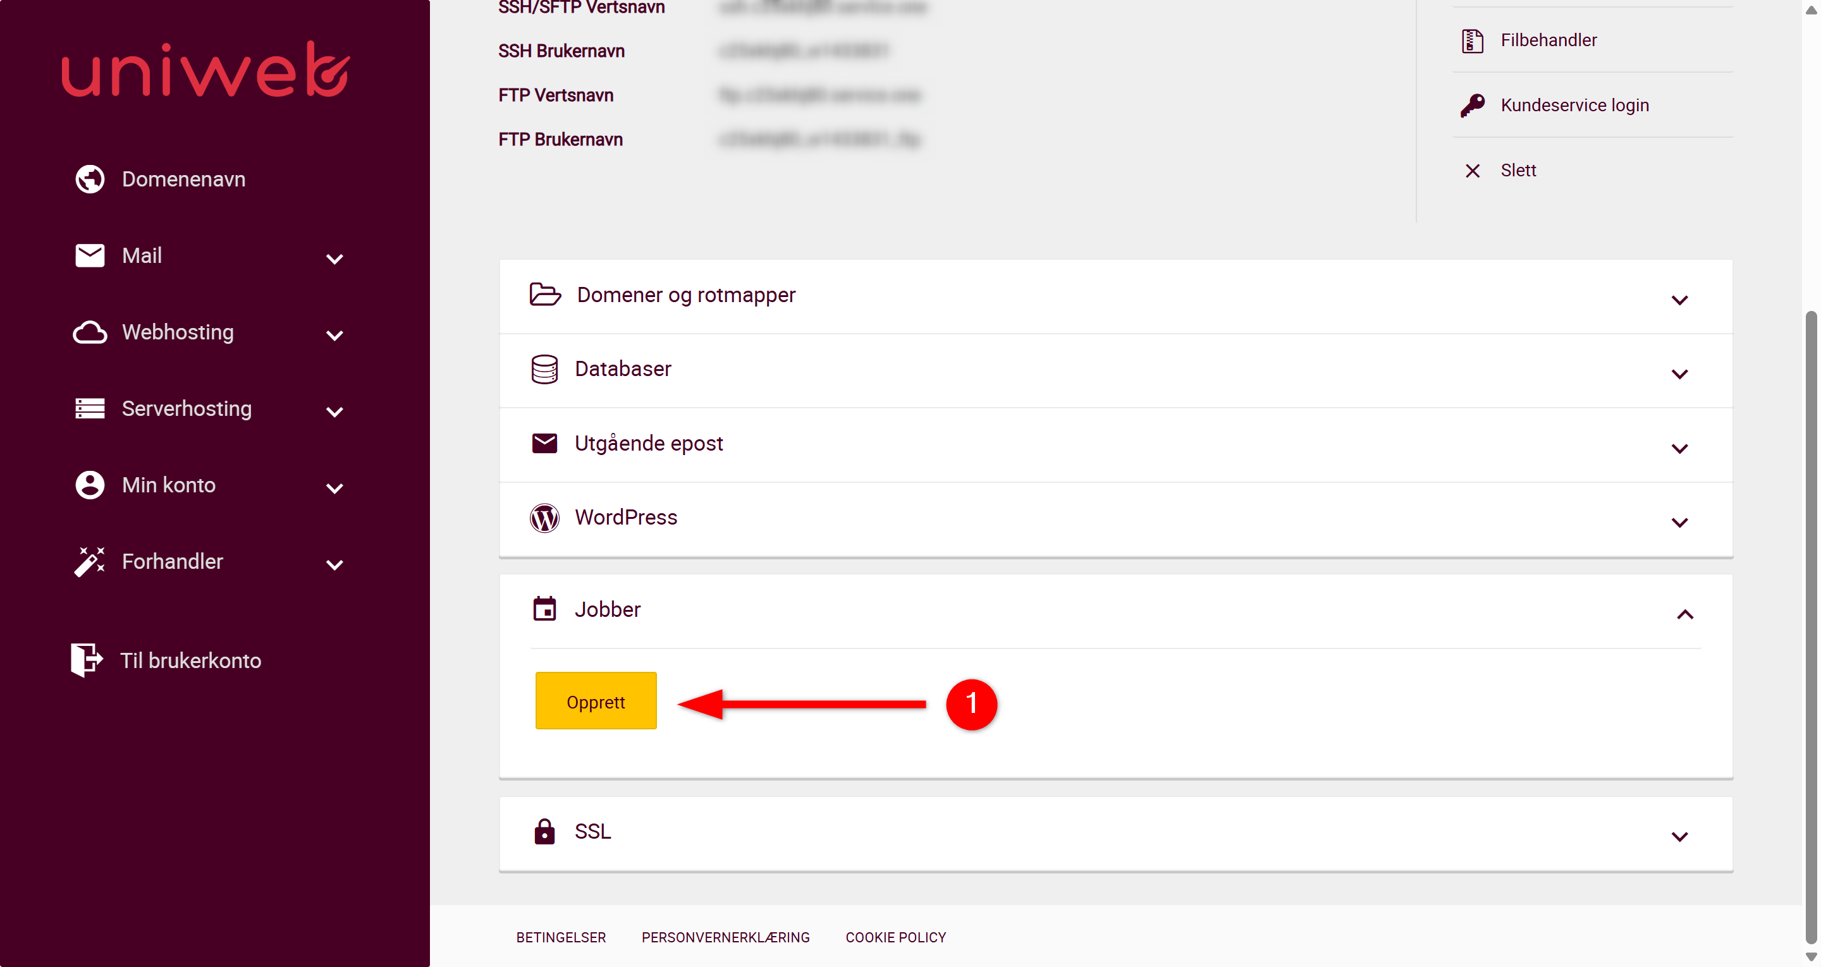Expand the Databaser section chevron

coord(1679,374)
